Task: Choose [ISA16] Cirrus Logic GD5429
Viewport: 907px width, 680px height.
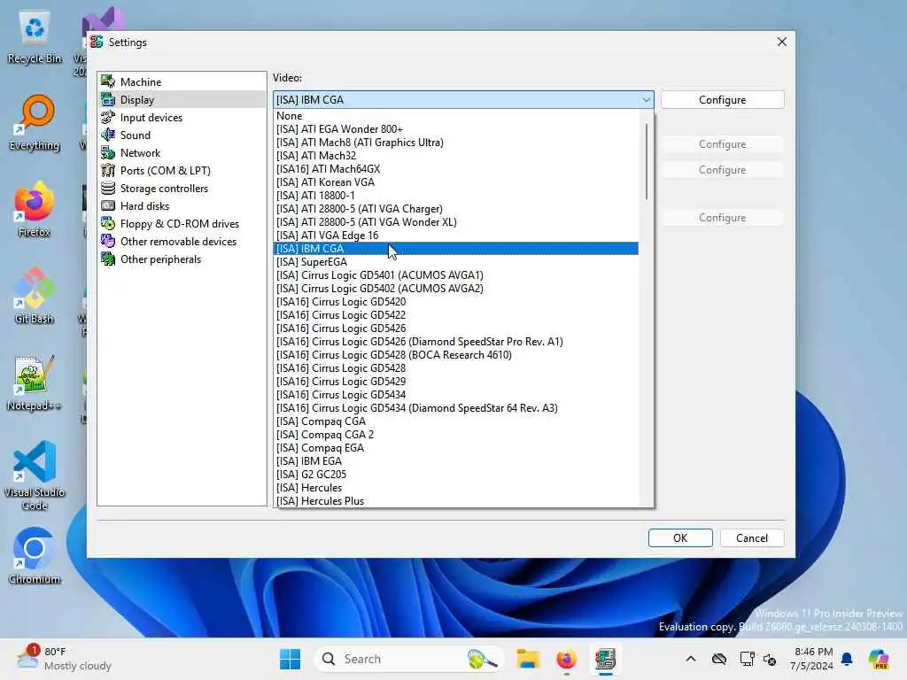Action: click(x=456, y=382)
